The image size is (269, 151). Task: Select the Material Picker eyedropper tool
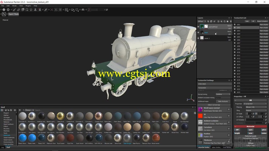46,10
